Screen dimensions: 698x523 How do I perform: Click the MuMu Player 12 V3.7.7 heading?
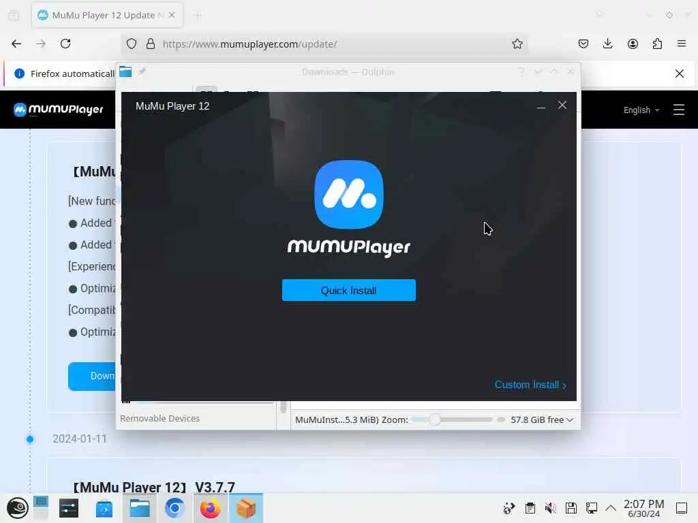(154, 487)
